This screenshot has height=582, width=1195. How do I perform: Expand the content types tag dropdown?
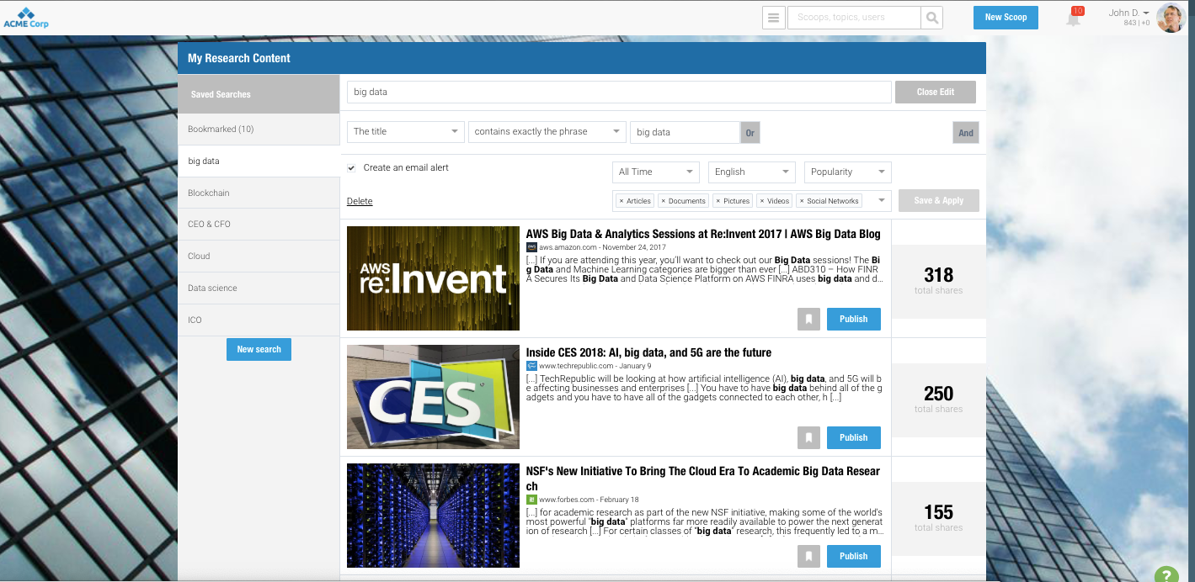click(882, 201)
